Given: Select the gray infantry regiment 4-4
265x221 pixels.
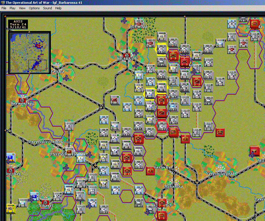Looking at the screenshot, I should [x=208, y=62].
